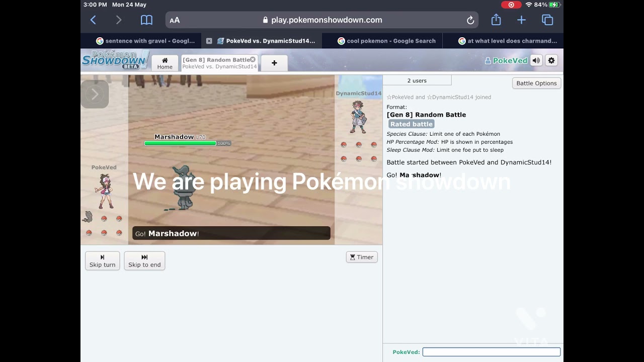Click the DynamicStud14 name label above opponent

pyautogui.click(x=359, y=93)
